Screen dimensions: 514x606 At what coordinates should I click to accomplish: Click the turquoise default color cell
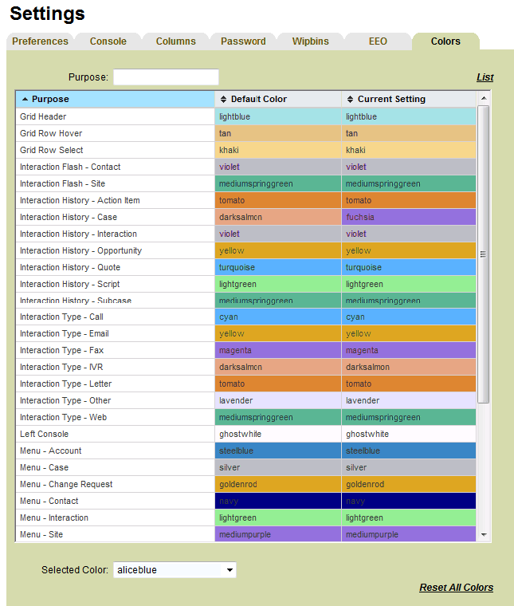pos(278,267)
